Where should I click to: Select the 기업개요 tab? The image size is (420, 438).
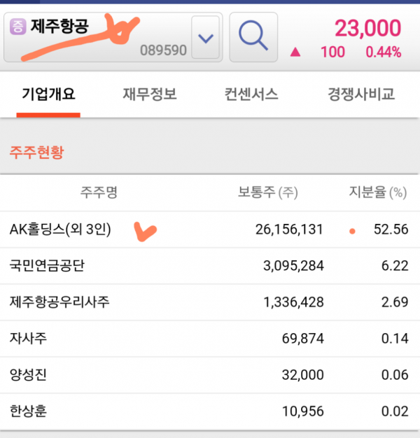pos(48,94)
